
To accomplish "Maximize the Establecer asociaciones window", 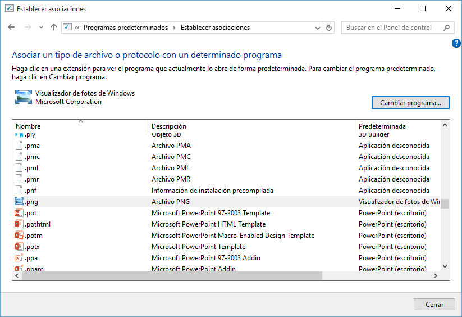I will tap(423, 8).
